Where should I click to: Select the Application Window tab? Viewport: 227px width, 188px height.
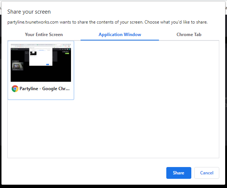click(120, 35)
